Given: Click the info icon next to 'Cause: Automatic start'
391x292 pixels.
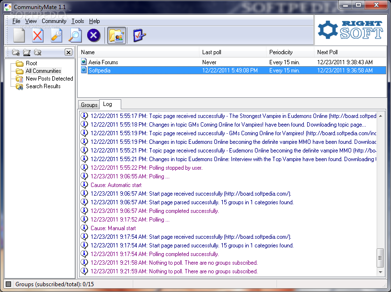Looking at the screenshot, I should 84,185.
